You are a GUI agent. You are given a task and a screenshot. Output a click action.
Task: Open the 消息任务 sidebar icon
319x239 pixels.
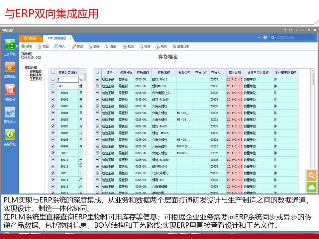pyautogui.click(x=10, y=90)
